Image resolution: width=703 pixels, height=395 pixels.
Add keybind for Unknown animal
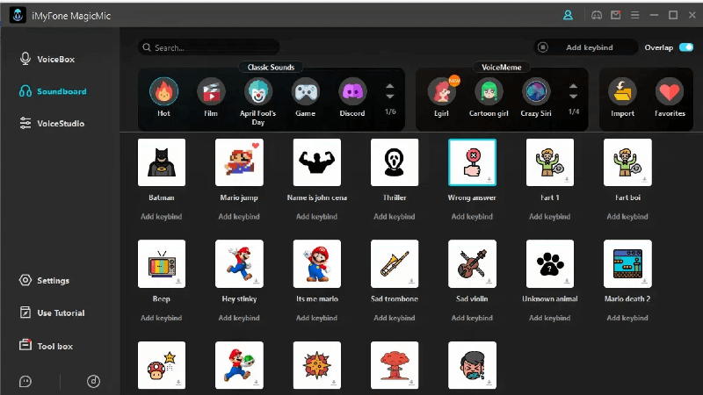coord(550,318)
